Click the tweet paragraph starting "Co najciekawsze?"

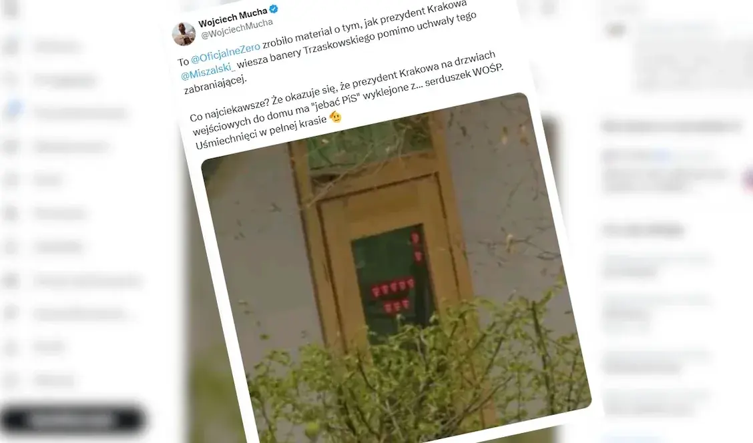pyautogui.click(x=346, y=101)
